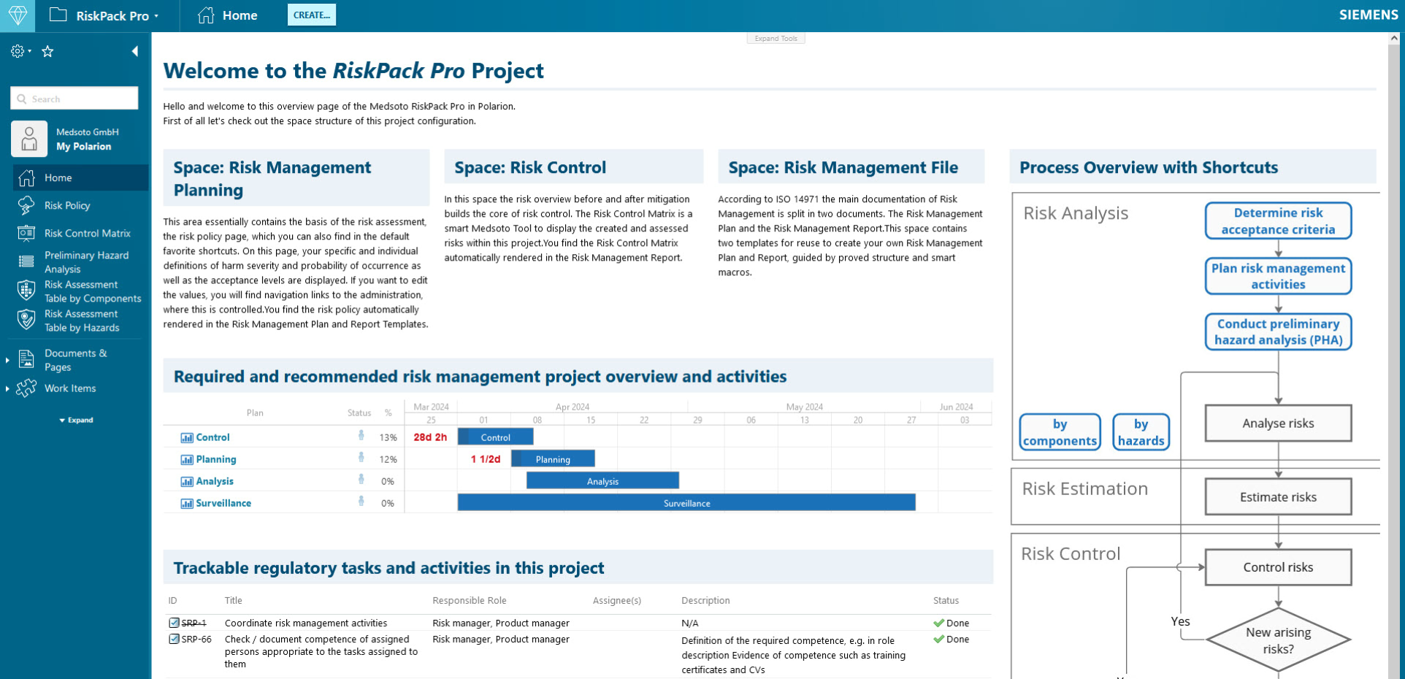The width and height of the screenshot is (1405, 679).
Task: Click the folder icon beside RiskPack Pro
Action: [x=58, y=15]
